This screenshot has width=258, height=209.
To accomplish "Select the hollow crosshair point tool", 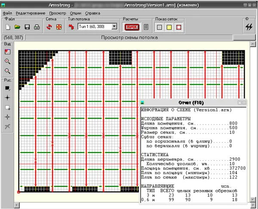I will (7, 117).
